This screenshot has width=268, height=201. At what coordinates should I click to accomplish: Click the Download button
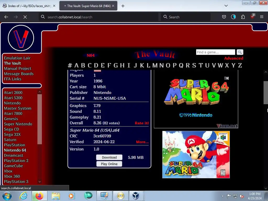click(109, 157)
